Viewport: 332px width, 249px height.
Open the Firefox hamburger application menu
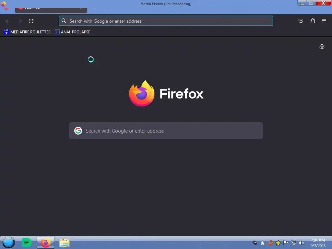click(324, 21)
